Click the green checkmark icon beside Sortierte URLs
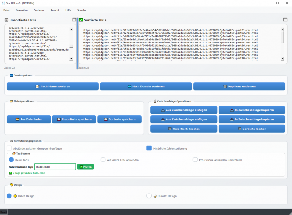Viewport: 292px width, 215px height. (x=81, y=20)
